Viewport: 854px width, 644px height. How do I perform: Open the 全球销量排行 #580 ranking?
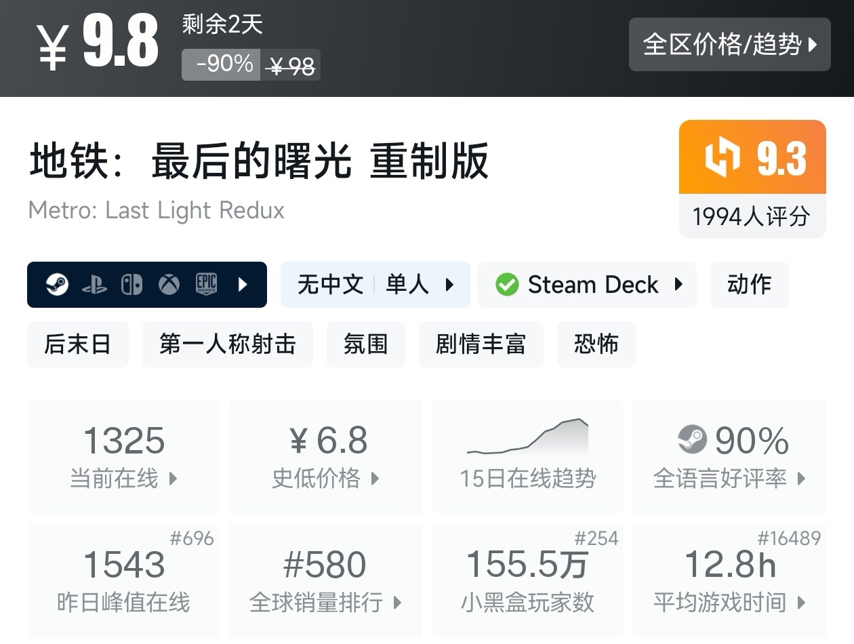tap(325, 580)
